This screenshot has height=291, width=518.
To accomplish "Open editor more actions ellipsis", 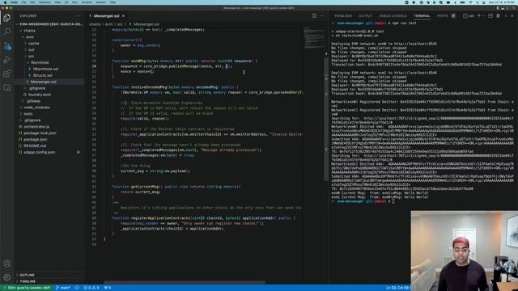I will [x=322, y=16].
